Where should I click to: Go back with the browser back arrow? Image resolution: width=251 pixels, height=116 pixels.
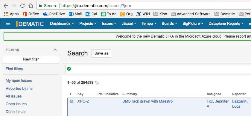click(x=6, y=6)
